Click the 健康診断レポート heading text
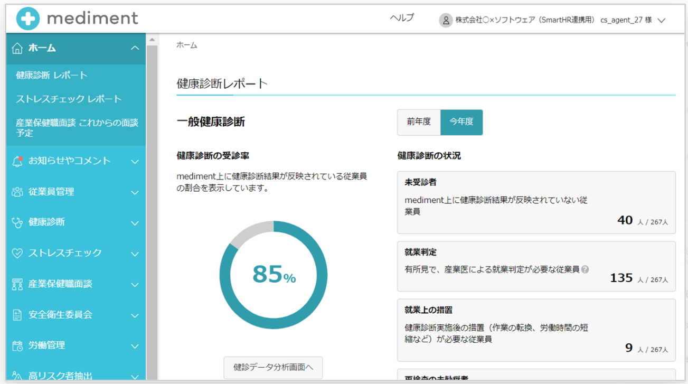The height and width of the screenshot is (384, 688). [222, 83]
